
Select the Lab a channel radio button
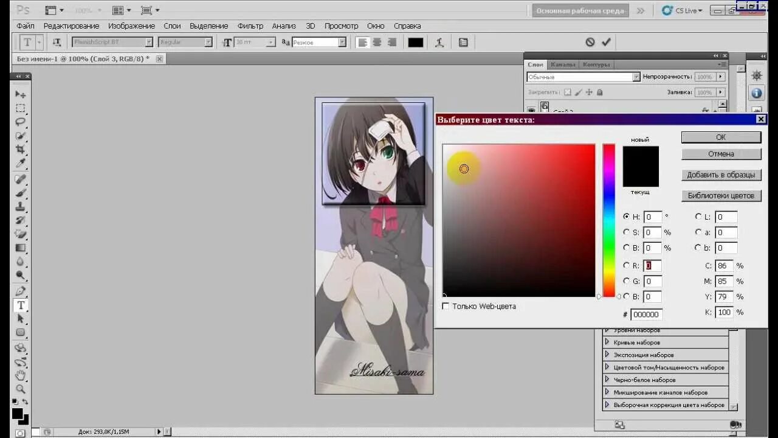point(698,232)
